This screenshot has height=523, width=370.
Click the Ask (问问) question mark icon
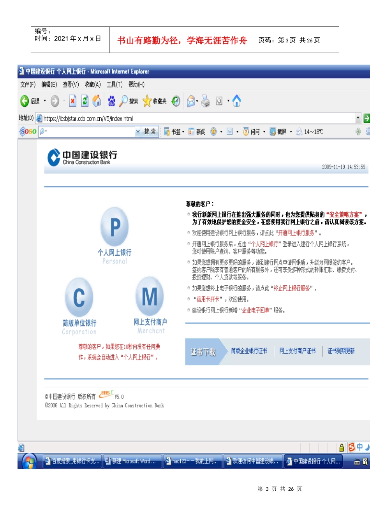[x=246, y=132]
